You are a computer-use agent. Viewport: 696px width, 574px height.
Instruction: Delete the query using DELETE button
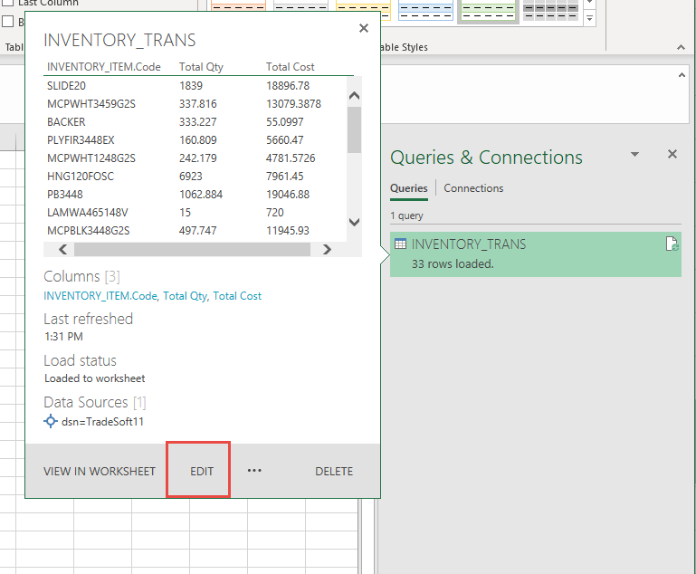(334, 471)
